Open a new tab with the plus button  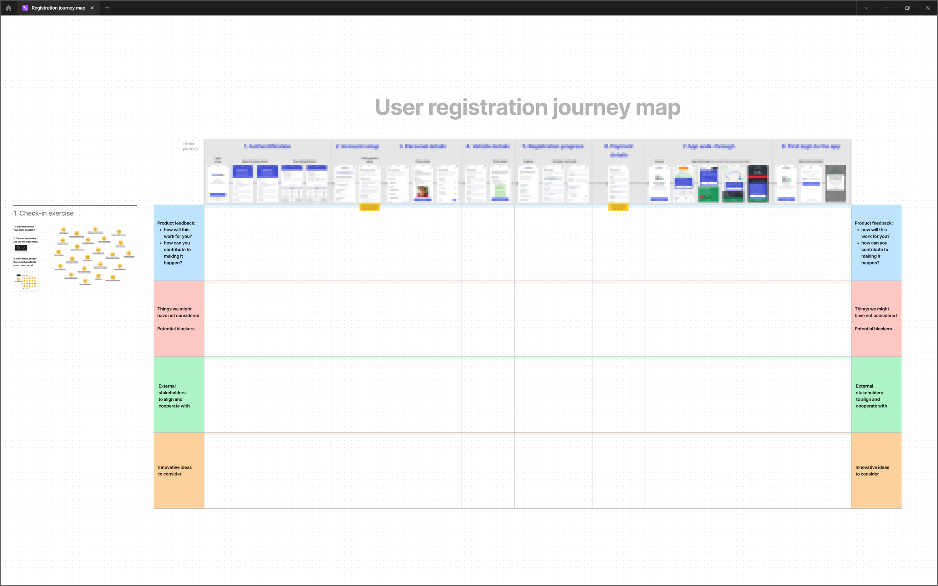(107, 8)
